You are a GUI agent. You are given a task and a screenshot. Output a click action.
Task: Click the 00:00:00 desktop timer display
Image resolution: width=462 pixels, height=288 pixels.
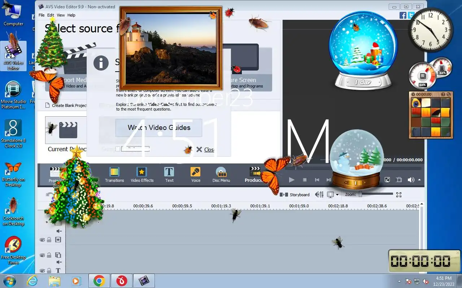point(420,261)
